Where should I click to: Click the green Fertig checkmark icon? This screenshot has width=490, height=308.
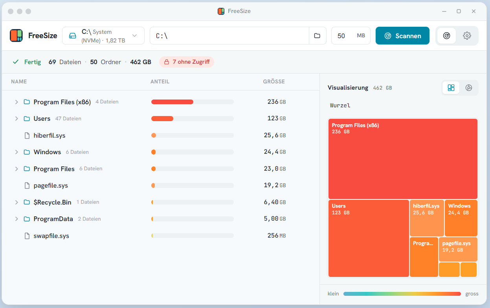tap(16, 62)
